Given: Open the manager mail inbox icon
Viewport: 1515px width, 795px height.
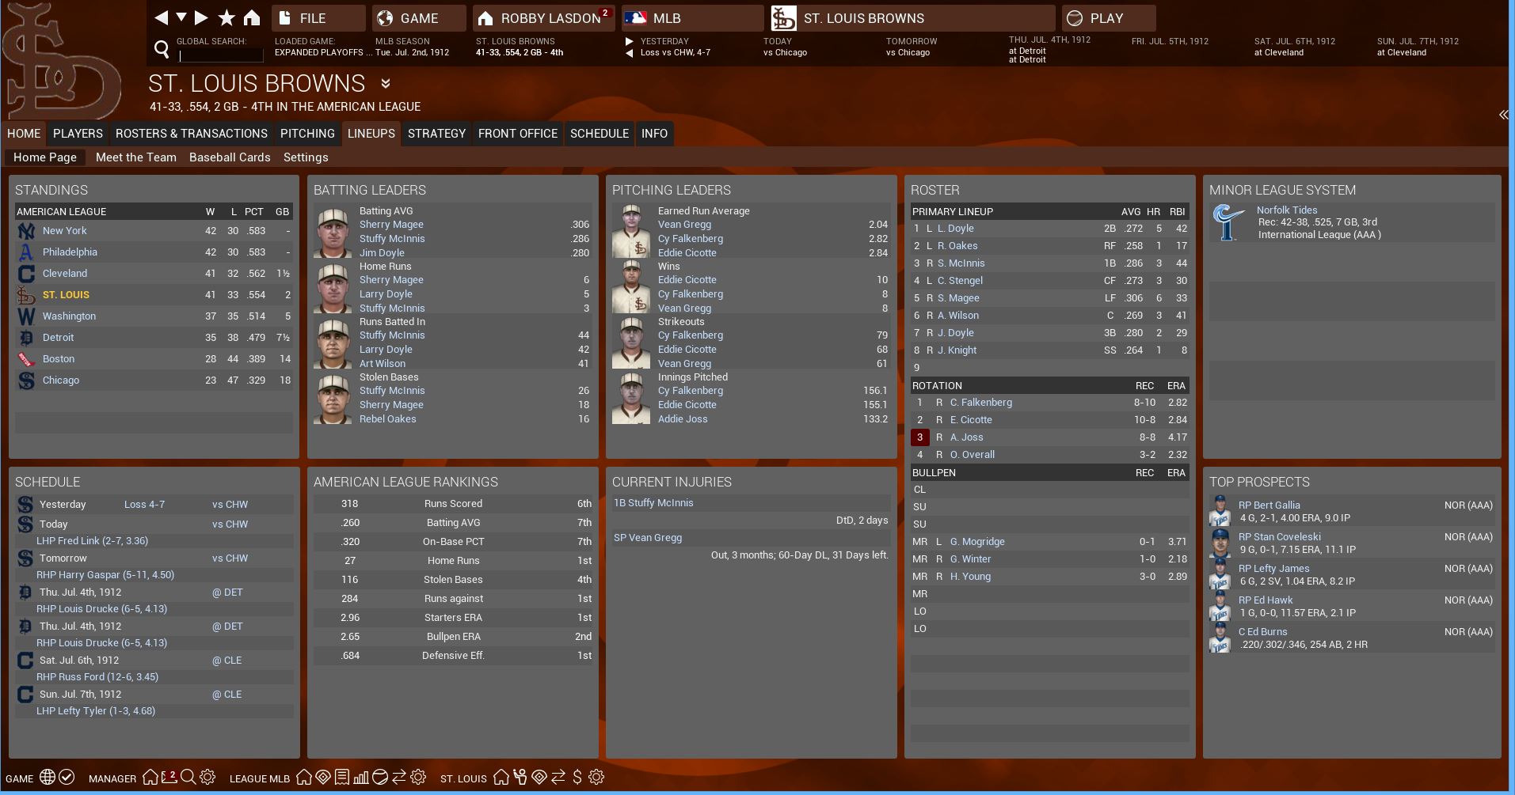Looking at the screenshot, I should [x=169, y=778].
